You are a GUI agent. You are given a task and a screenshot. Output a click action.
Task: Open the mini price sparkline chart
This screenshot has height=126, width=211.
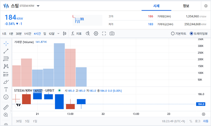coord(87,20)
